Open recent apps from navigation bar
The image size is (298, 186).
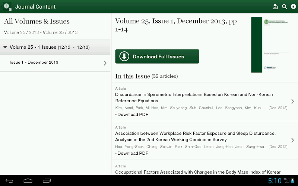47,181
